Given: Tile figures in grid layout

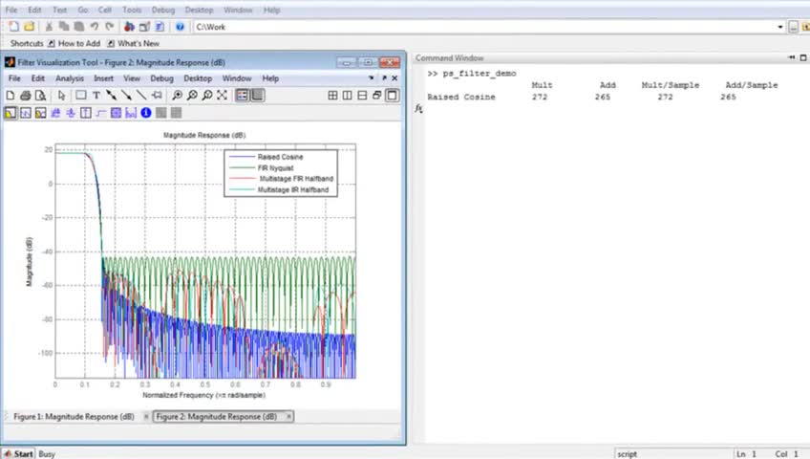Looking at the screenshot, I should 332,95.
